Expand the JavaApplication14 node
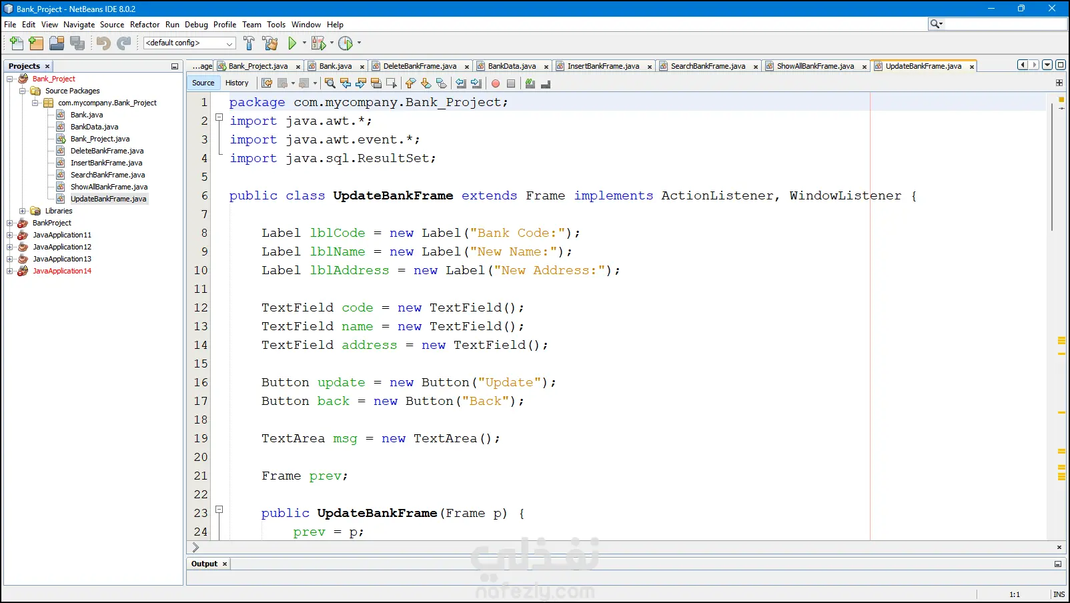 tap(10, 271)
